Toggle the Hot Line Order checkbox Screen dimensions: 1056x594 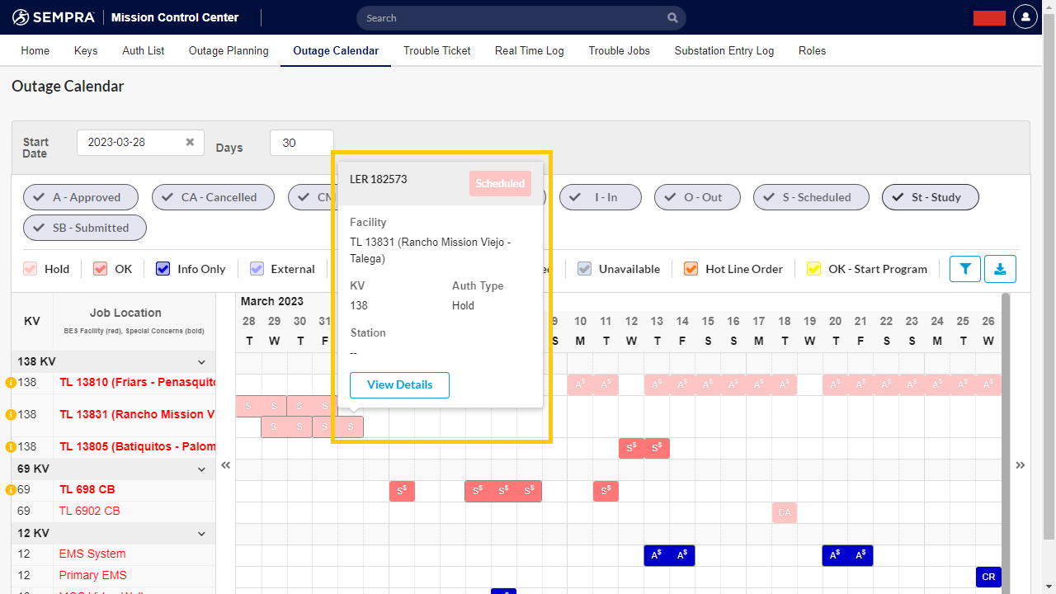pyautogui.click(x=691, y=269)
